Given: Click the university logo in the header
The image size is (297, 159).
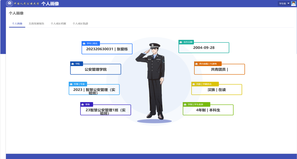Looking at the screenshot, I should pos(9,3).
